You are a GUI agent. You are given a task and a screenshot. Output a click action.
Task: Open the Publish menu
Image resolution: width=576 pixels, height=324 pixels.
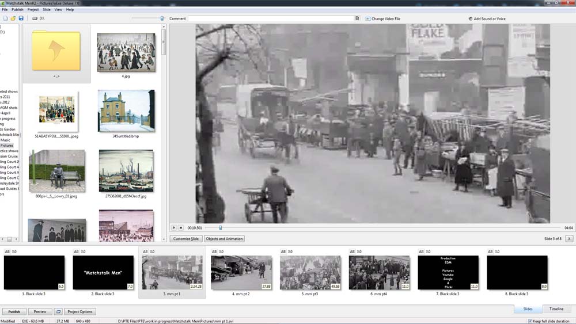[17, 10]
